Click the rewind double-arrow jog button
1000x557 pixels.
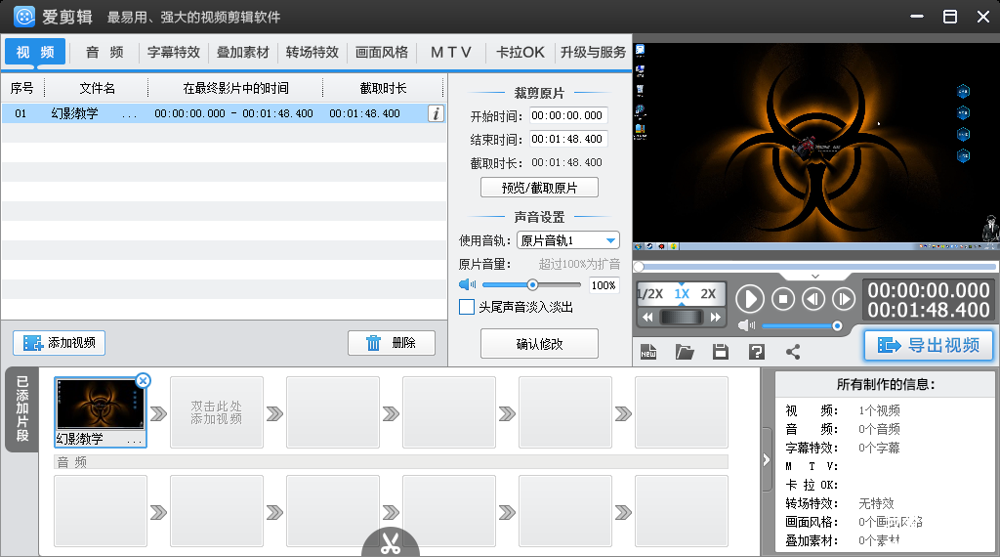point(647,318)
